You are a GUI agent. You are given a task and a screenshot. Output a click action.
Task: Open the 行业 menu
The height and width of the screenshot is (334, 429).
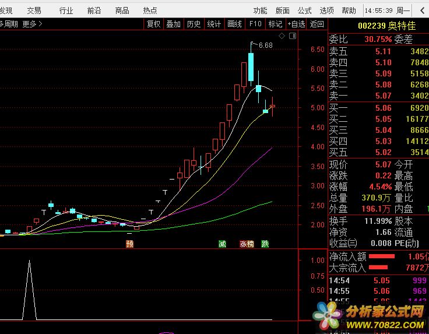coord(66,10)
